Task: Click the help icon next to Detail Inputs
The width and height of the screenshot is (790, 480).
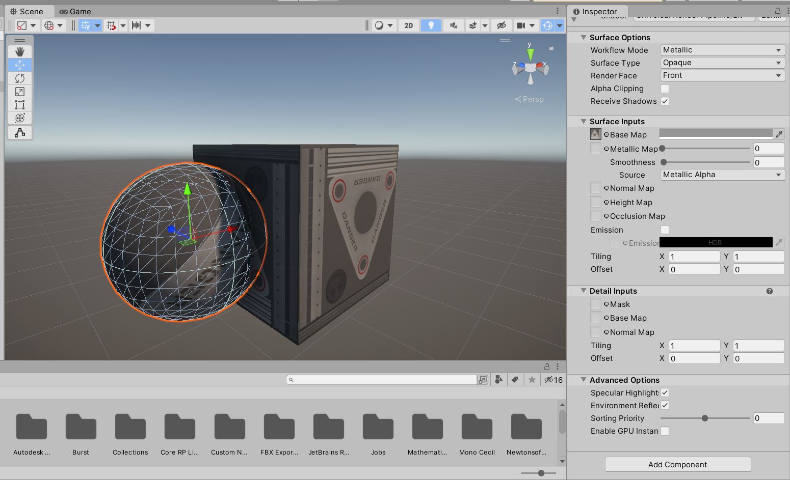Action: coord(770,291)
